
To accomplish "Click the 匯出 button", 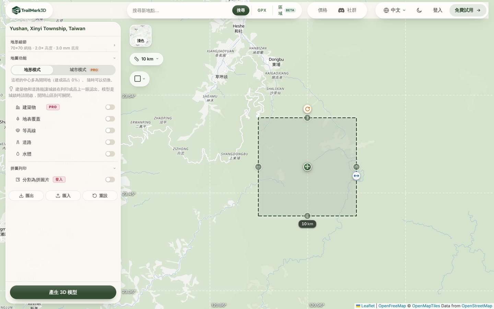I will [x=26, y=196].
